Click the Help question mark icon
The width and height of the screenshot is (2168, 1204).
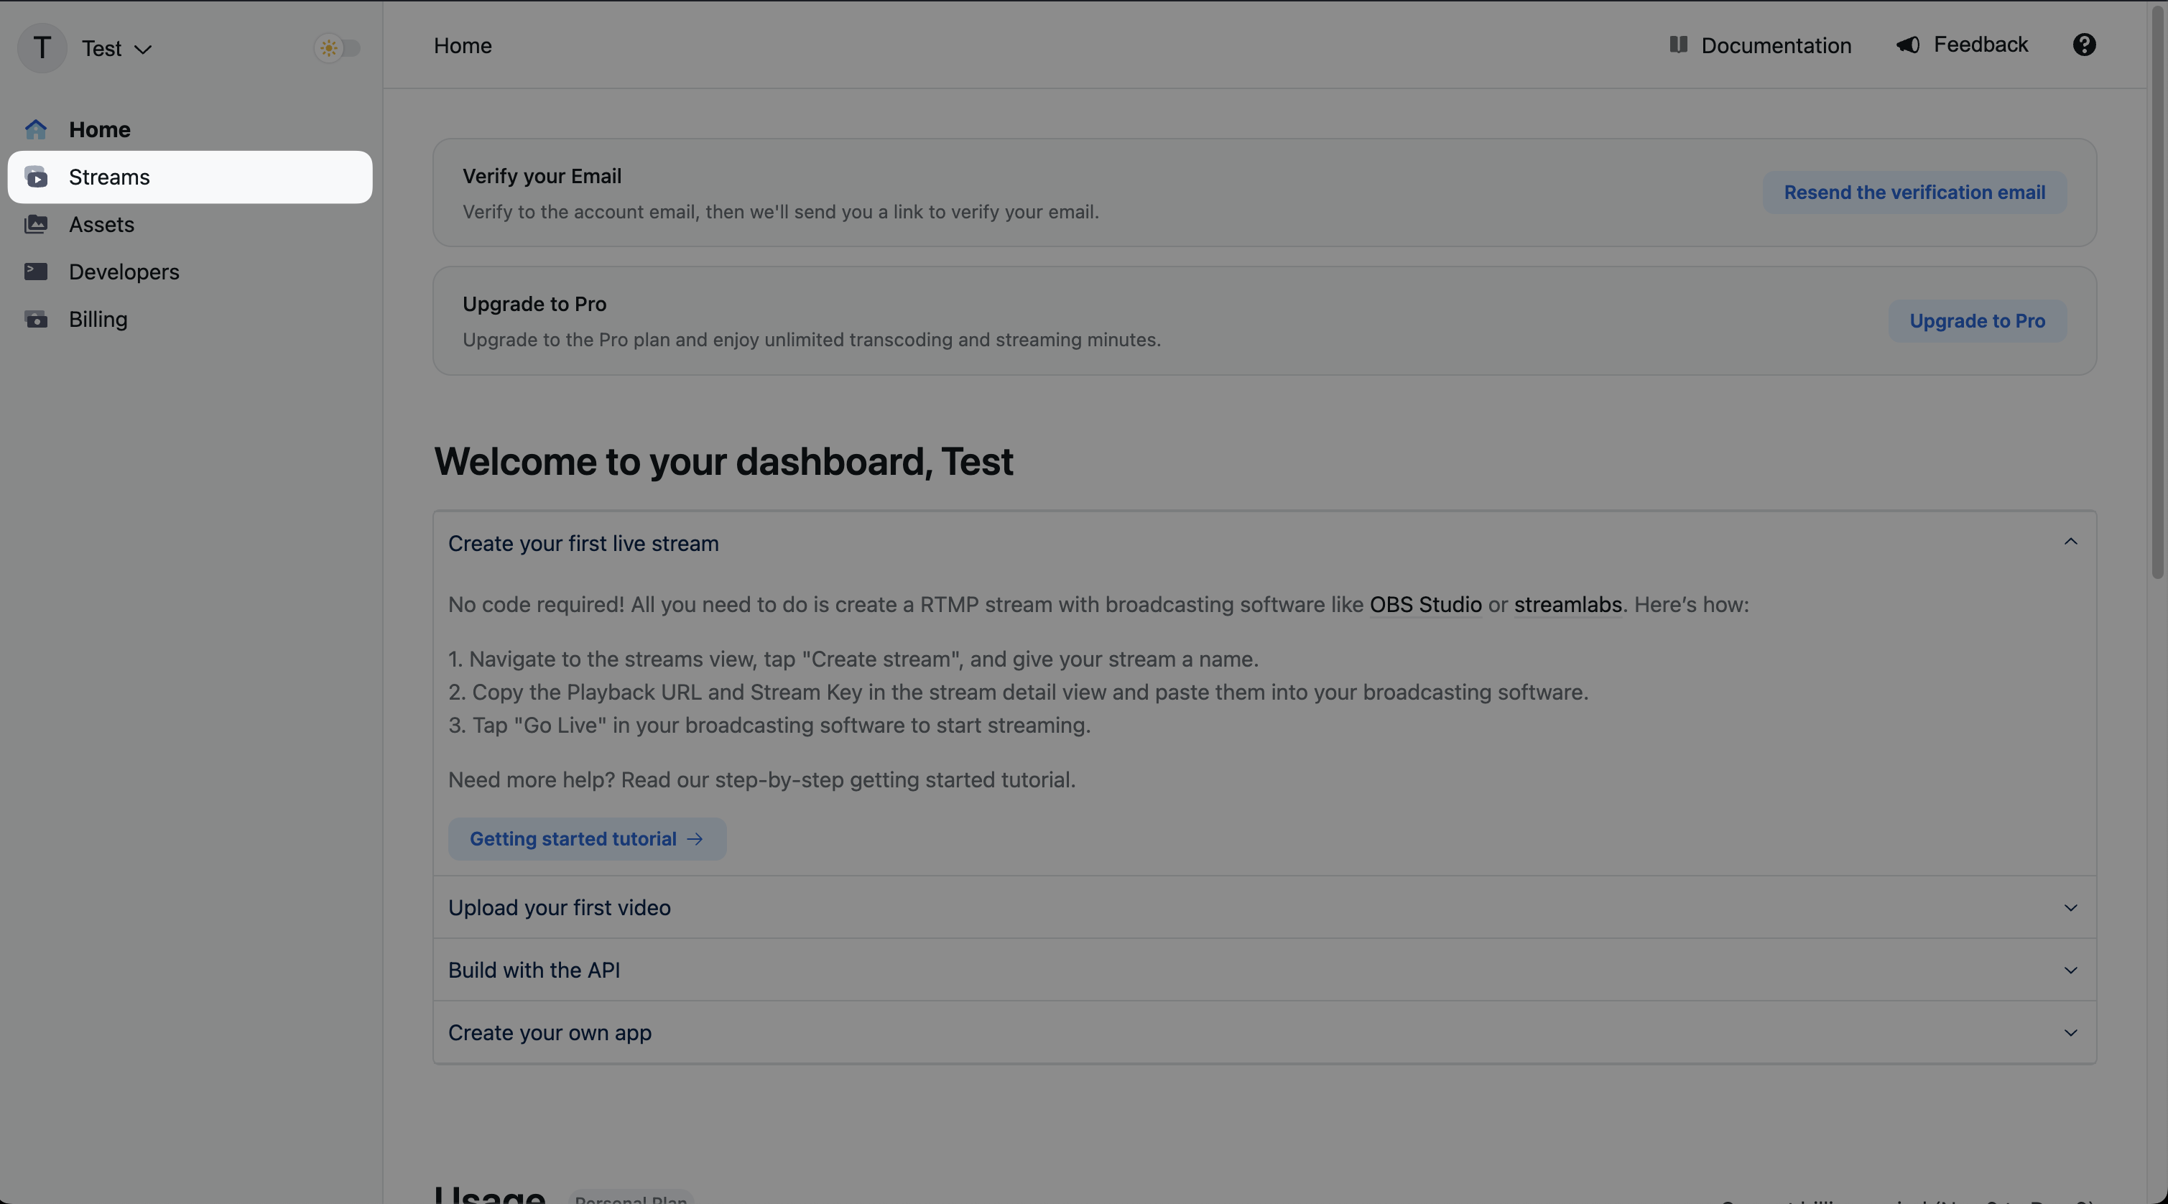coord(2085,45)
